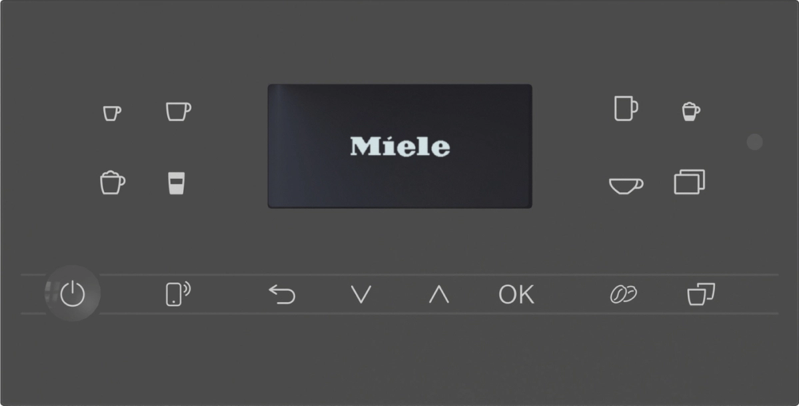Confirm with the OK button
The image size is (799, 406).
(x=516, y=295)
